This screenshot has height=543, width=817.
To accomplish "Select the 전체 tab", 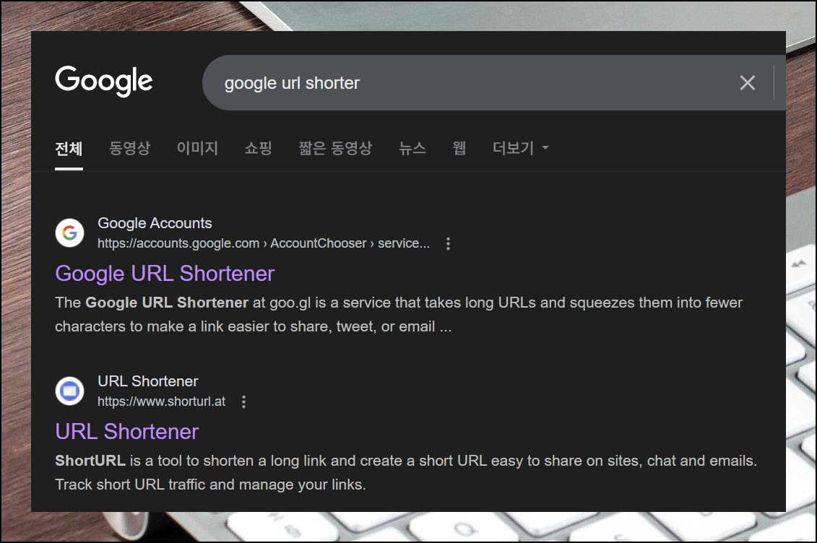I will point(69,148).
